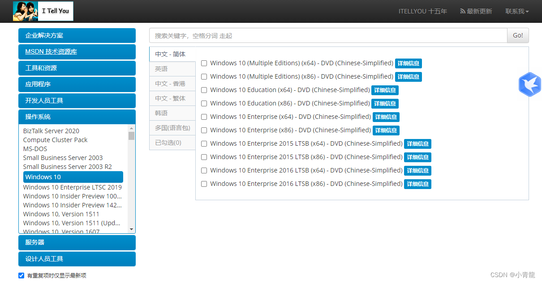Screen dimensions: 542x282
Task: Show 详细信息 for Windows 10 Enterprise (x86)
Action: 386,130
